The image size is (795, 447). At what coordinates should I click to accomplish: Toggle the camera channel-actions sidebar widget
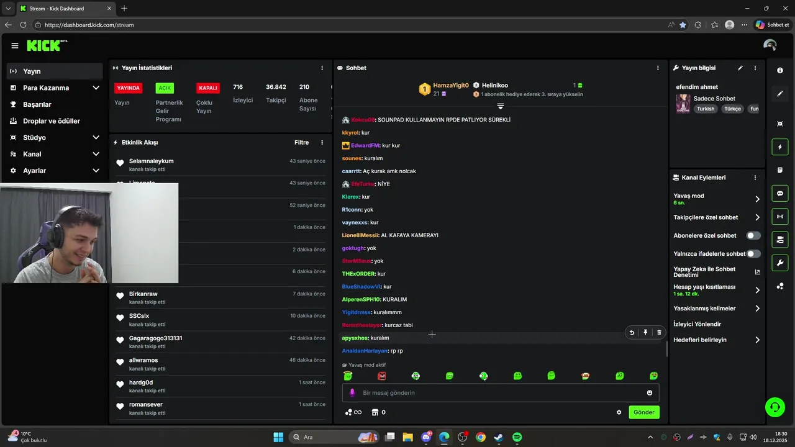coord(780,239)
